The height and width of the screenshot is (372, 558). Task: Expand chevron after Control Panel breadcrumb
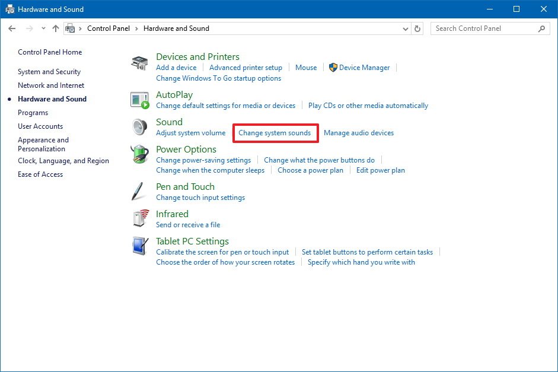(136, 28)
